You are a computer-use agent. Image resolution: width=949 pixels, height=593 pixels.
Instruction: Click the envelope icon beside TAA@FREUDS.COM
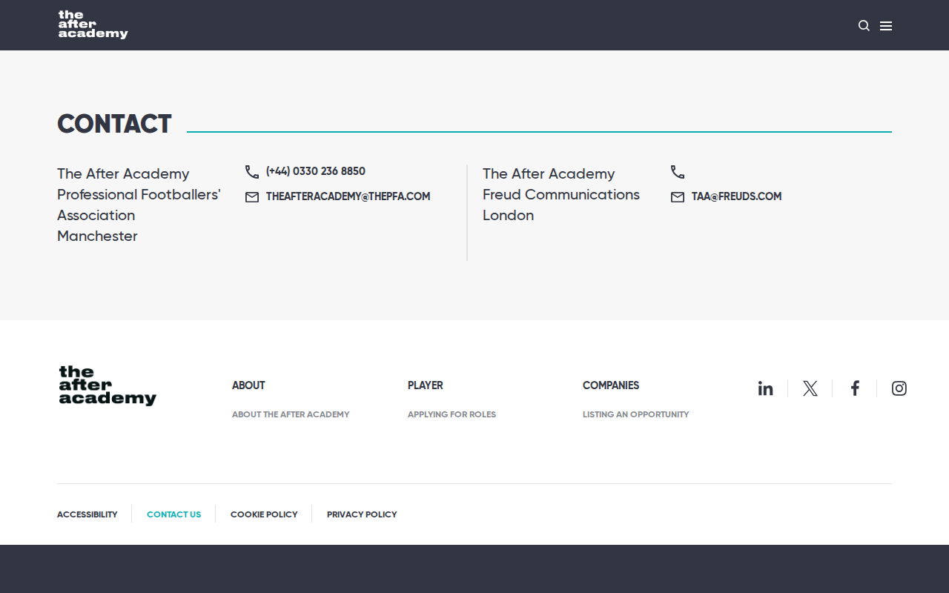678,197
